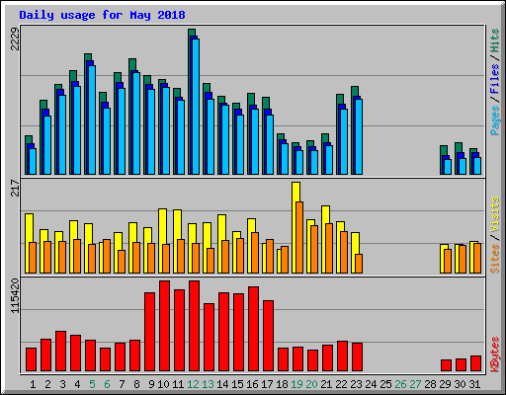Click the tallest hits bar for day 12
The image size is (506, 395).
(190, 102)
